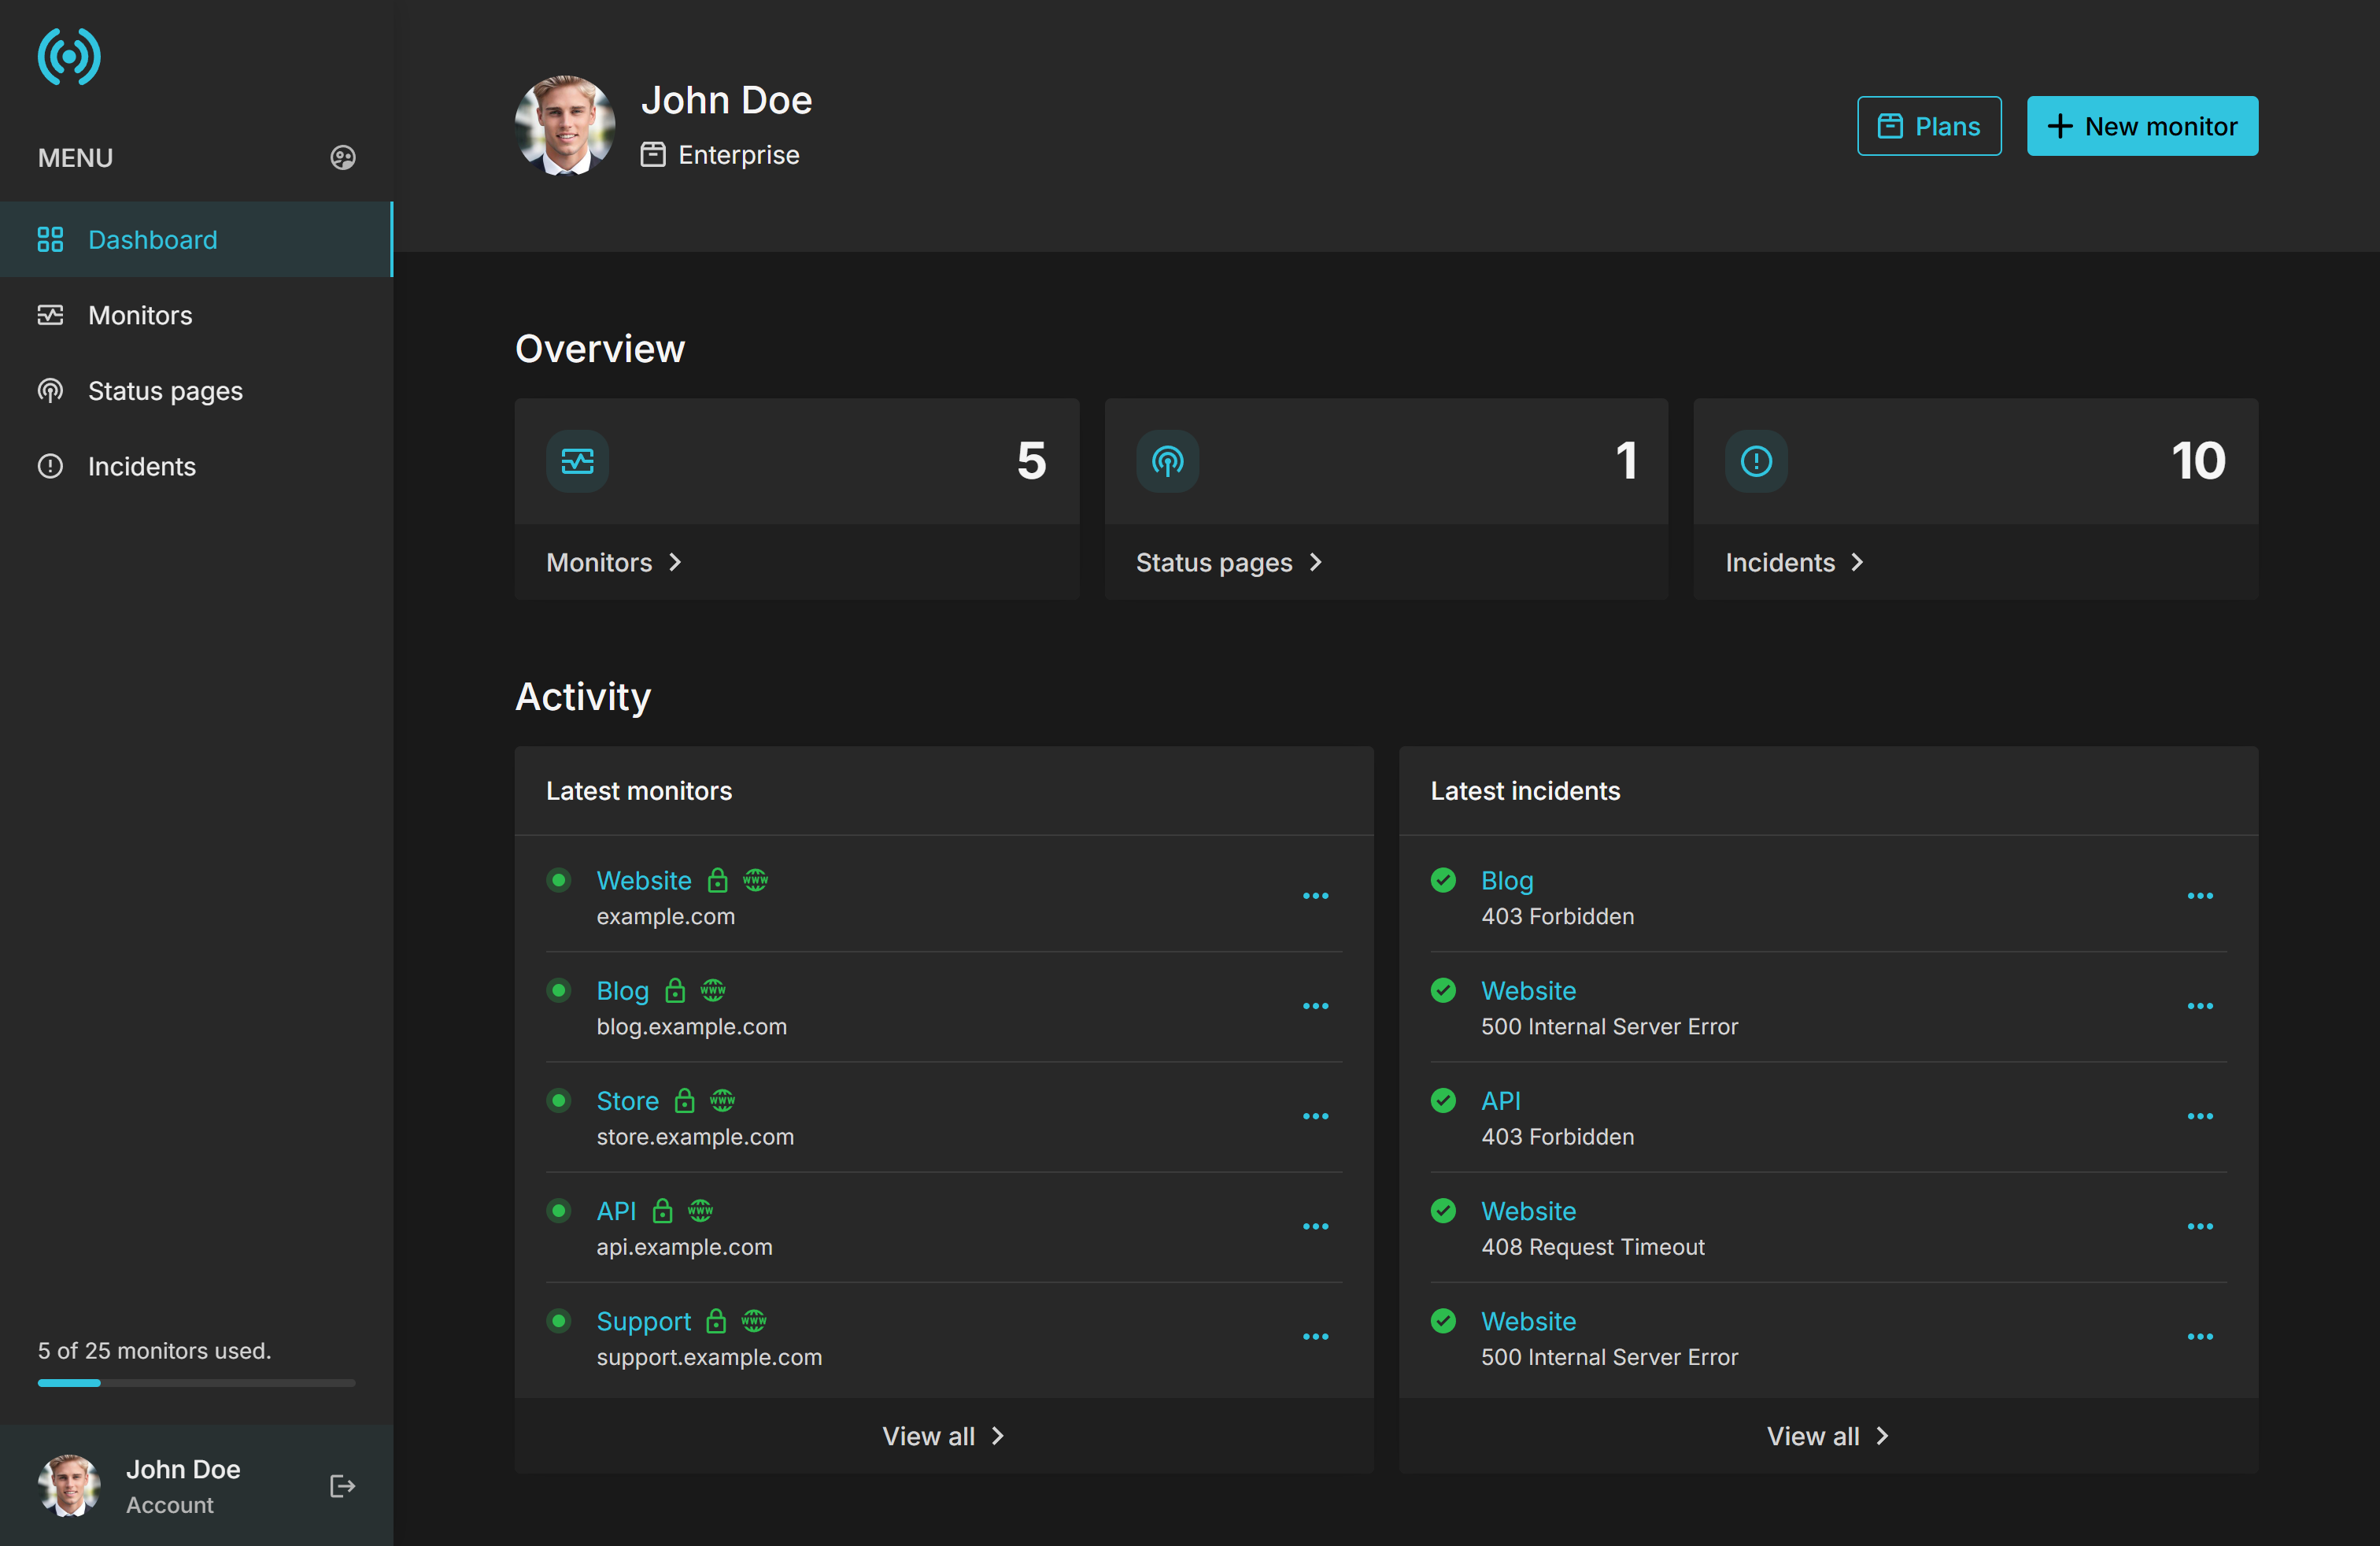Open options menu for Website monitor row
The width and height of the screenshot is (2380, 1546).
(x=1315, y=896)
